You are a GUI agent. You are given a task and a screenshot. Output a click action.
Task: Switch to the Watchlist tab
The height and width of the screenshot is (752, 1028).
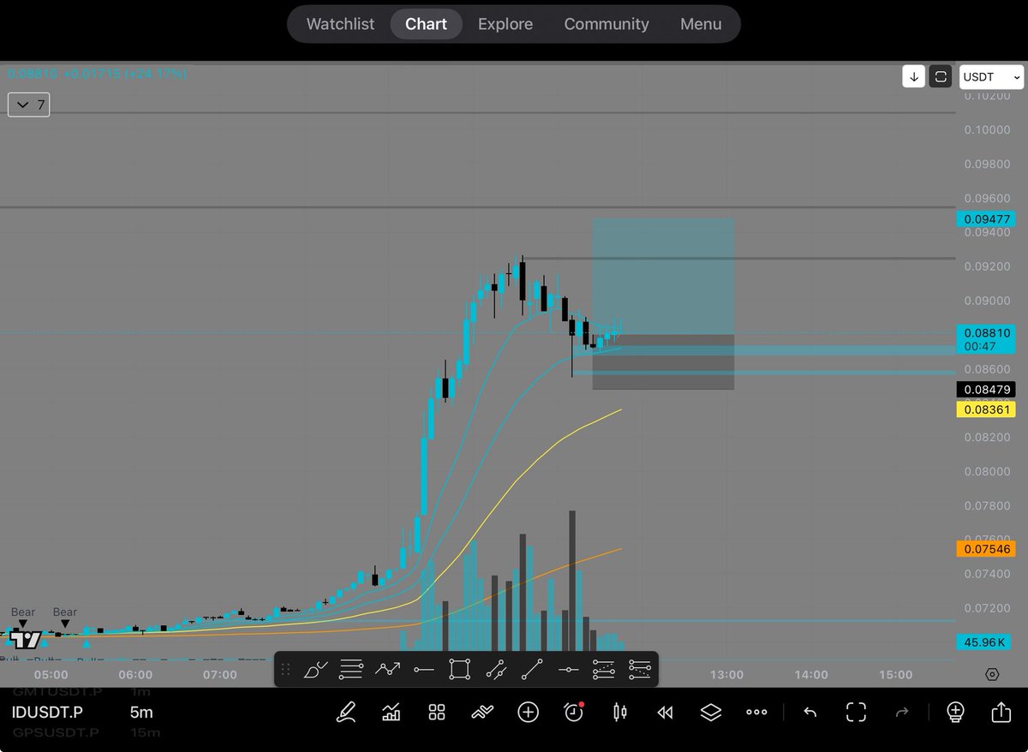pos(340,24)
